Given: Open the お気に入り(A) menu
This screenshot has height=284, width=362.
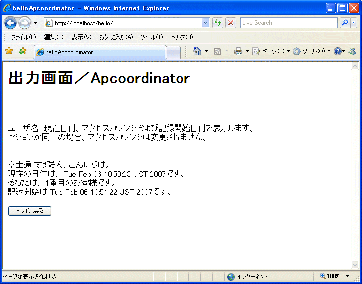Looking at the screenshot, I should [116, 37].
